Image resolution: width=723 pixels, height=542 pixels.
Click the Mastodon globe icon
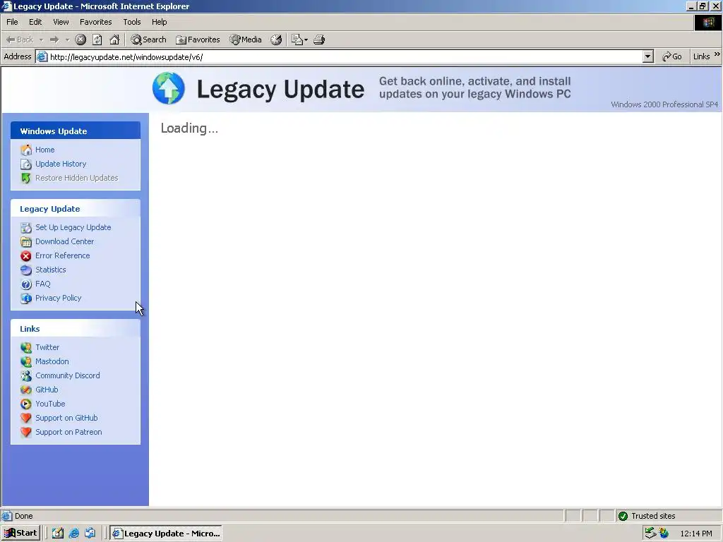tap(26, 362)
